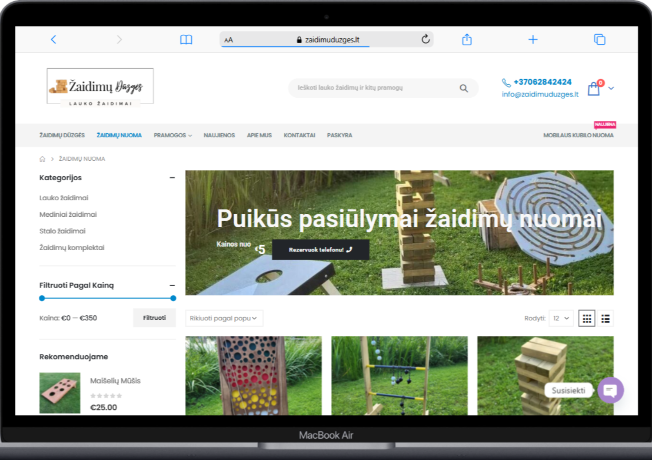
Task: Open a new tab with plus icon
Action: (533, 40)
